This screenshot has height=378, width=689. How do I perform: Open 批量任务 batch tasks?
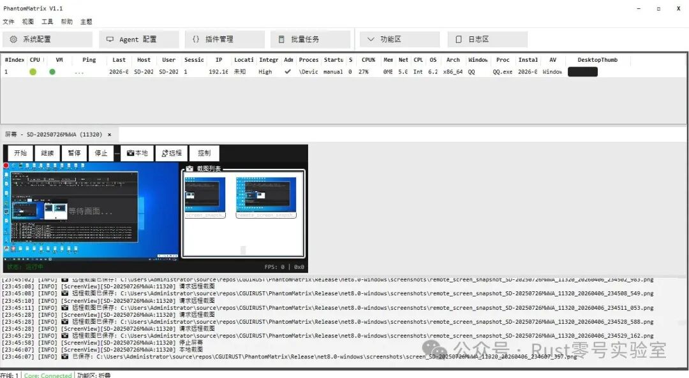pos(310,39)
